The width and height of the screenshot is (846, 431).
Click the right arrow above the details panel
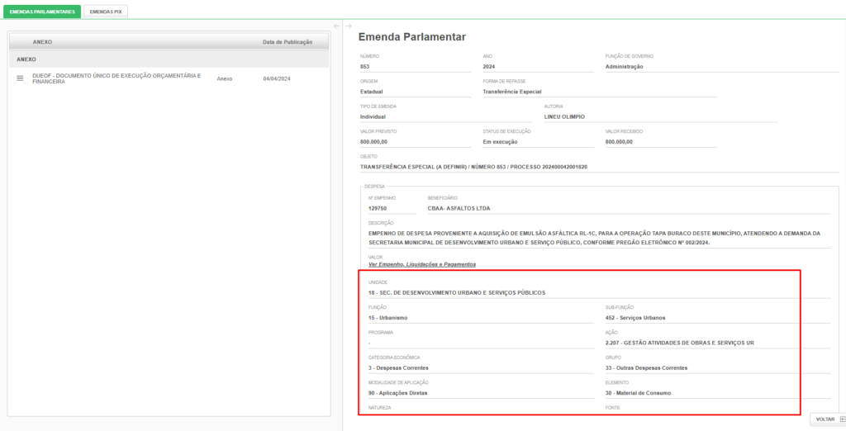[x=349, y=26]
